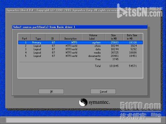Screen dimensions: 166x124
Task: Select the Logical partition labeled documents
Action: 80,56
